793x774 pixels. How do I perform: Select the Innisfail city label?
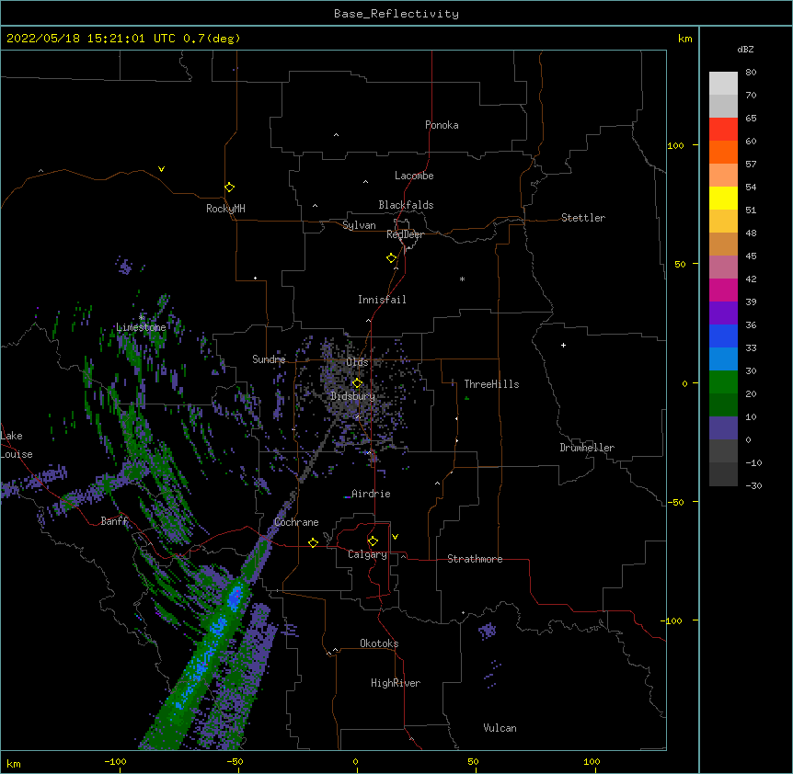[382, 300]
